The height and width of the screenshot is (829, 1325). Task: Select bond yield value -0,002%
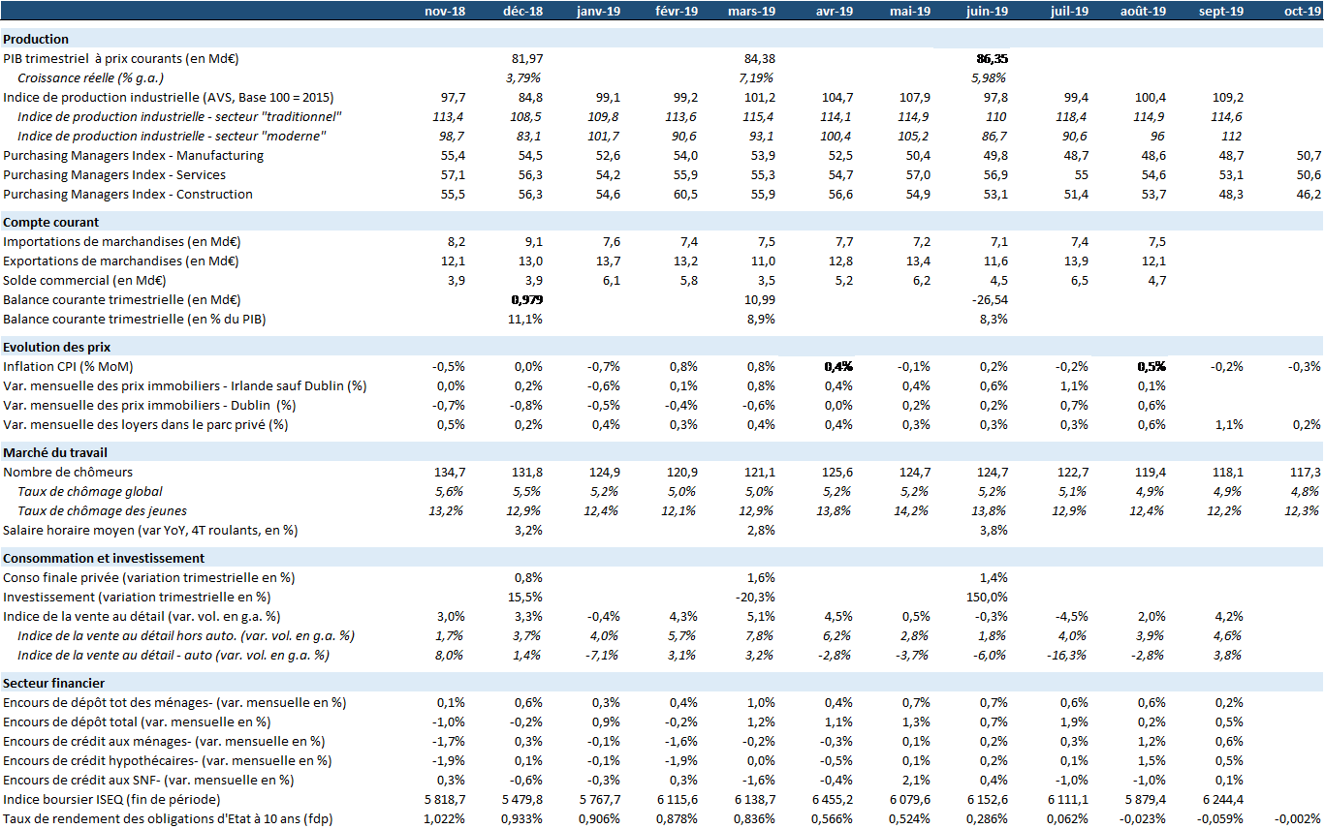[x=1298, y=818]
